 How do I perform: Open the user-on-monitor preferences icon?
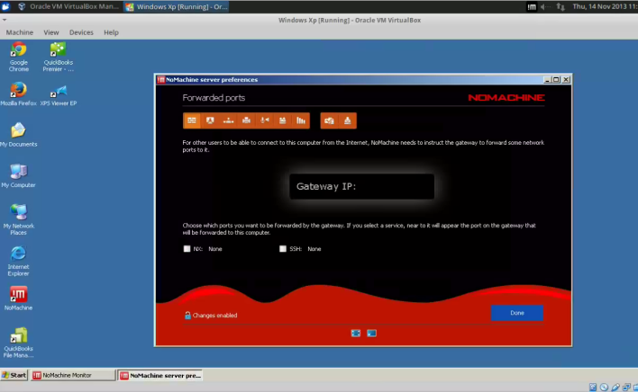pyautogui.click(x=210, y=120)
